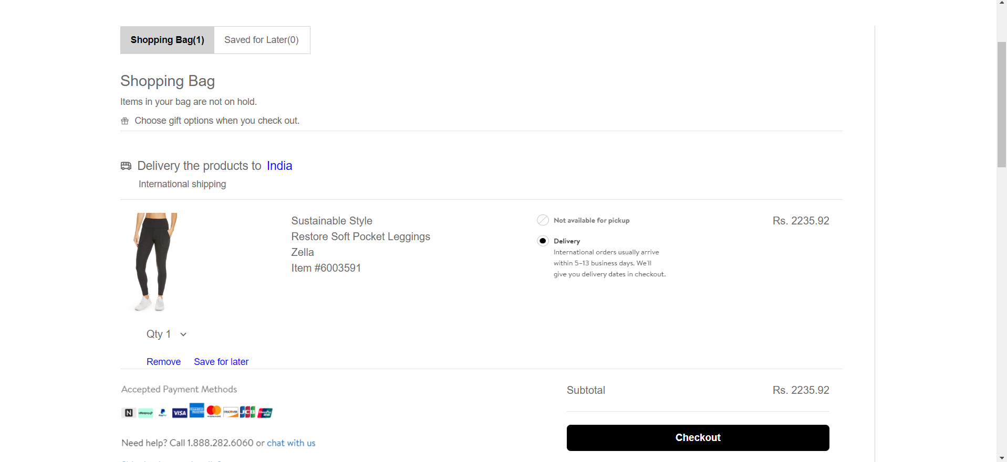The width and height of the screenshot is (1007, 462).
Task: Click the Checkout button
Action: click(698, 437)
